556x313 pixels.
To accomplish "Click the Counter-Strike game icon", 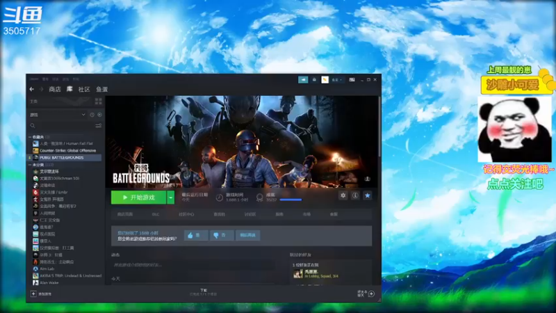I will [x=35, y=150].
